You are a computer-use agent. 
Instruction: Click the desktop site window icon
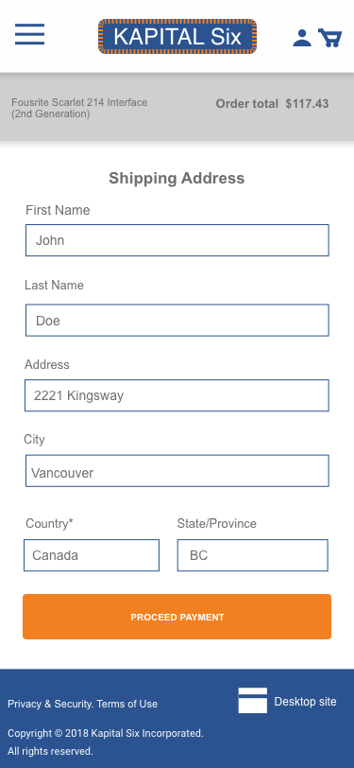pyautogui.click(x=253, y=701)
